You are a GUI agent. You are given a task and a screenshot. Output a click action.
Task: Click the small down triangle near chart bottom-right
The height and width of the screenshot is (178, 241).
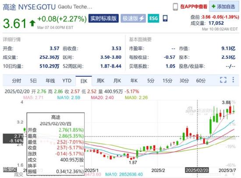pos(234,175)
